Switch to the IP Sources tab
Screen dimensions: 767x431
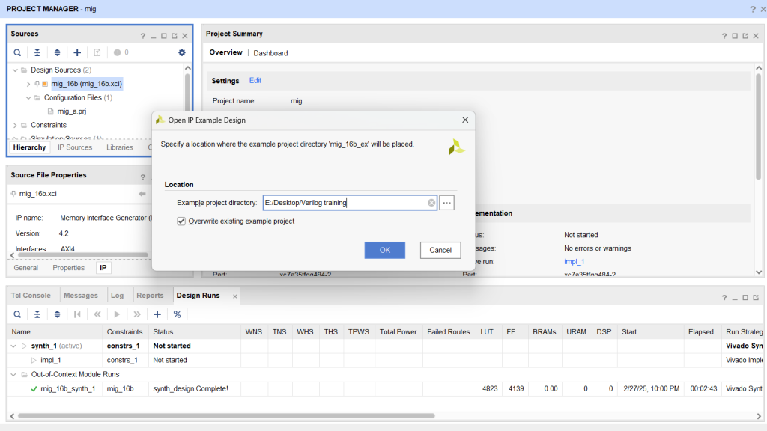[75, 147]
